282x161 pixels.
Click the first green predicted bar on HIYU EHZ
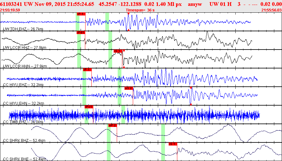pyautogui.click(x=84, y=77)
